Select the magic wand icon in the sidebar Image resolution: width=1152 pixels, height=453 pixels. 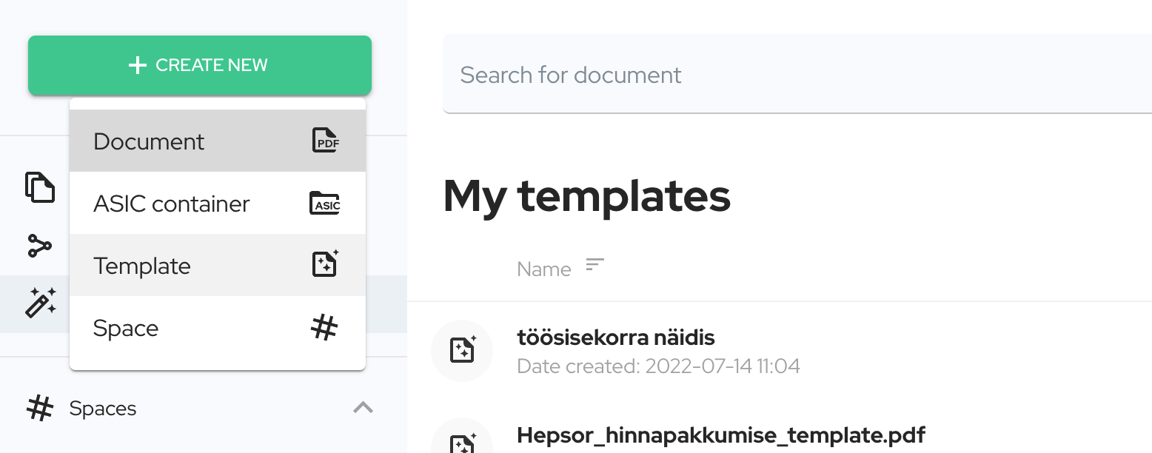pos(39,303)
